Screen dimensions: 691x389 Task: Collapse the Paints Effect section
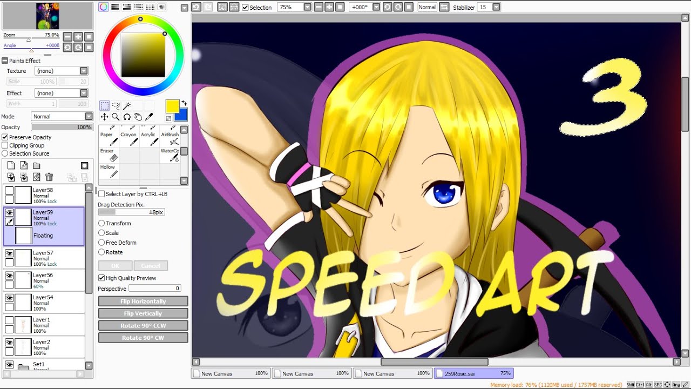5,61
